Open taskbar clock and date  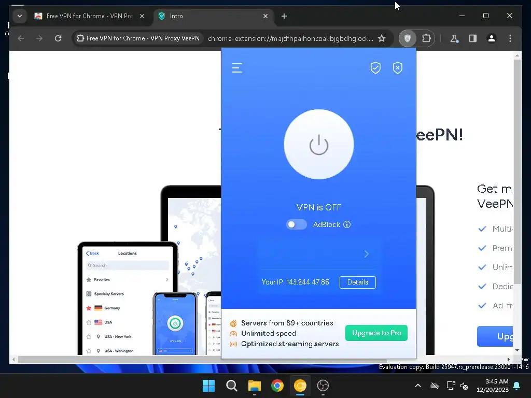point(493,386)
